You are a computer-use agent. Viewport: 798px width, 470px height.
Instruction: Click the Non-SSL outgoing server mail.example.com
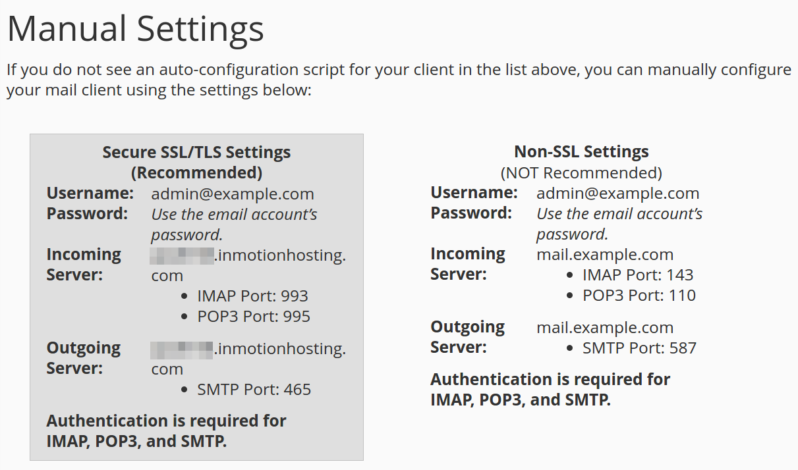tap(604, 328)
